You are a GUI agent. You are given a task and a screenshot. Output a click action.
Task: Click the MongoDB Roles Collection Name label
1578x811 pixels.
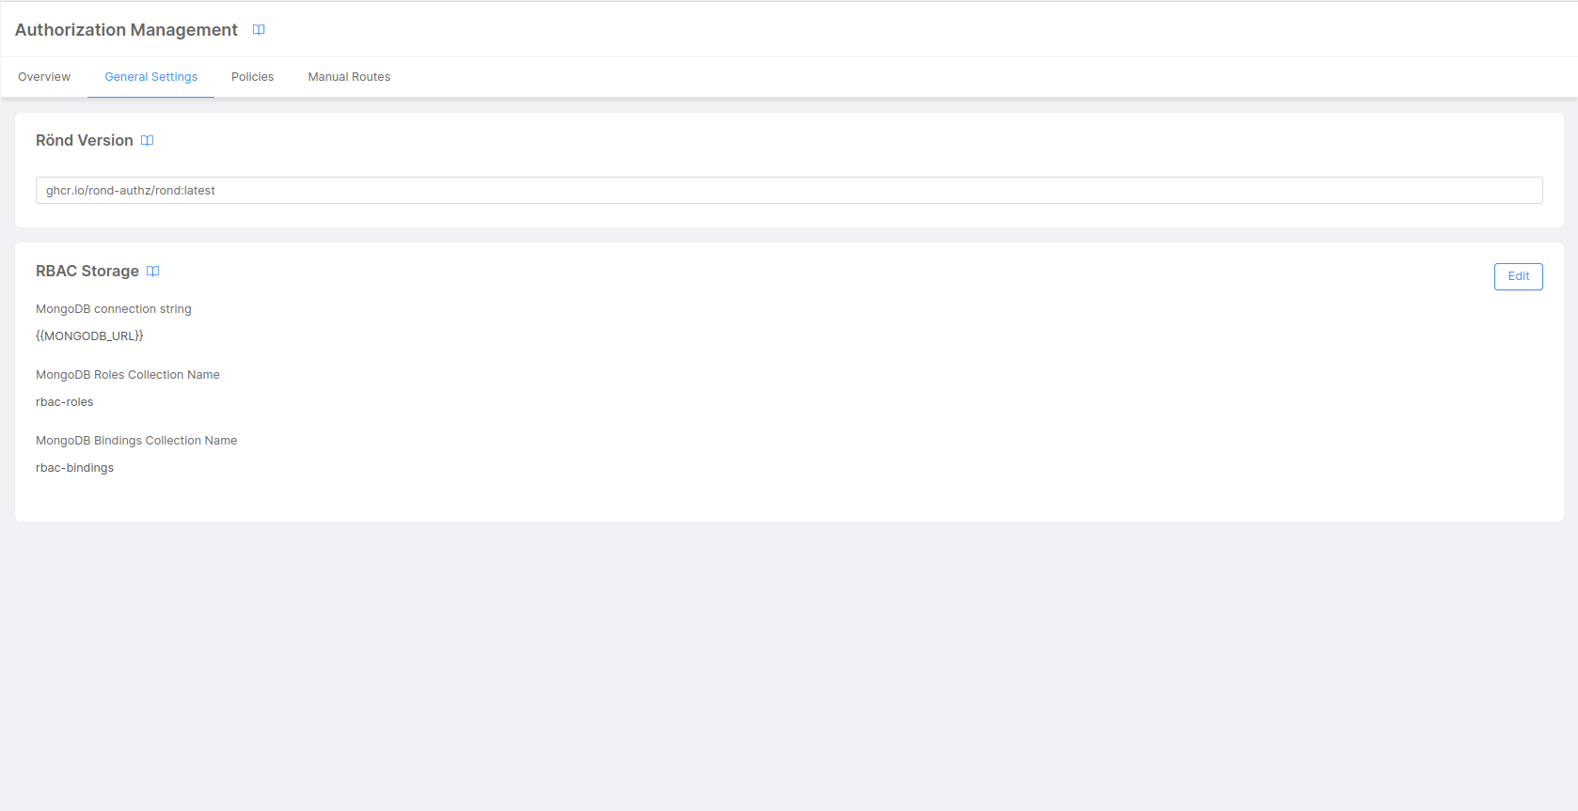[128, 375]
